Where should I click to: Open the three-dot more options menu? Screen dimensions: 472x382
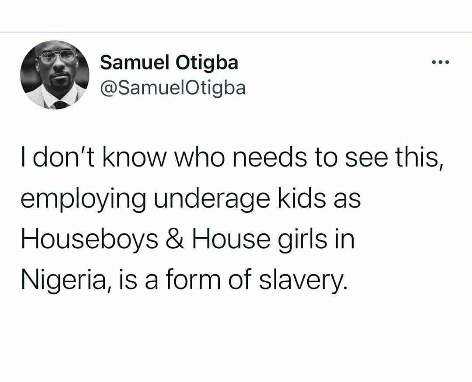440,63
